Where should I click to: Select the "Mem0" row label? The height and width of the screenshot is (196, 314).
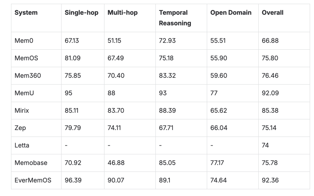pyautogui.click(x=24, y=41)
